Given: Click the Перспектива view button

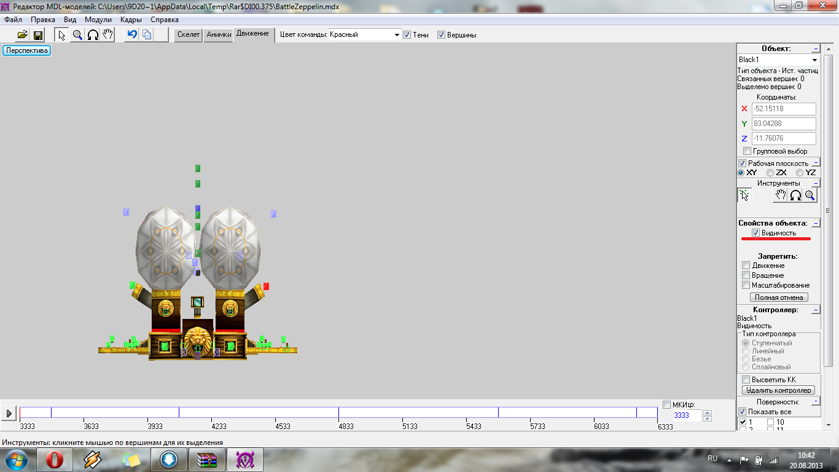Looking at the screenshot, I should (27, 50).
